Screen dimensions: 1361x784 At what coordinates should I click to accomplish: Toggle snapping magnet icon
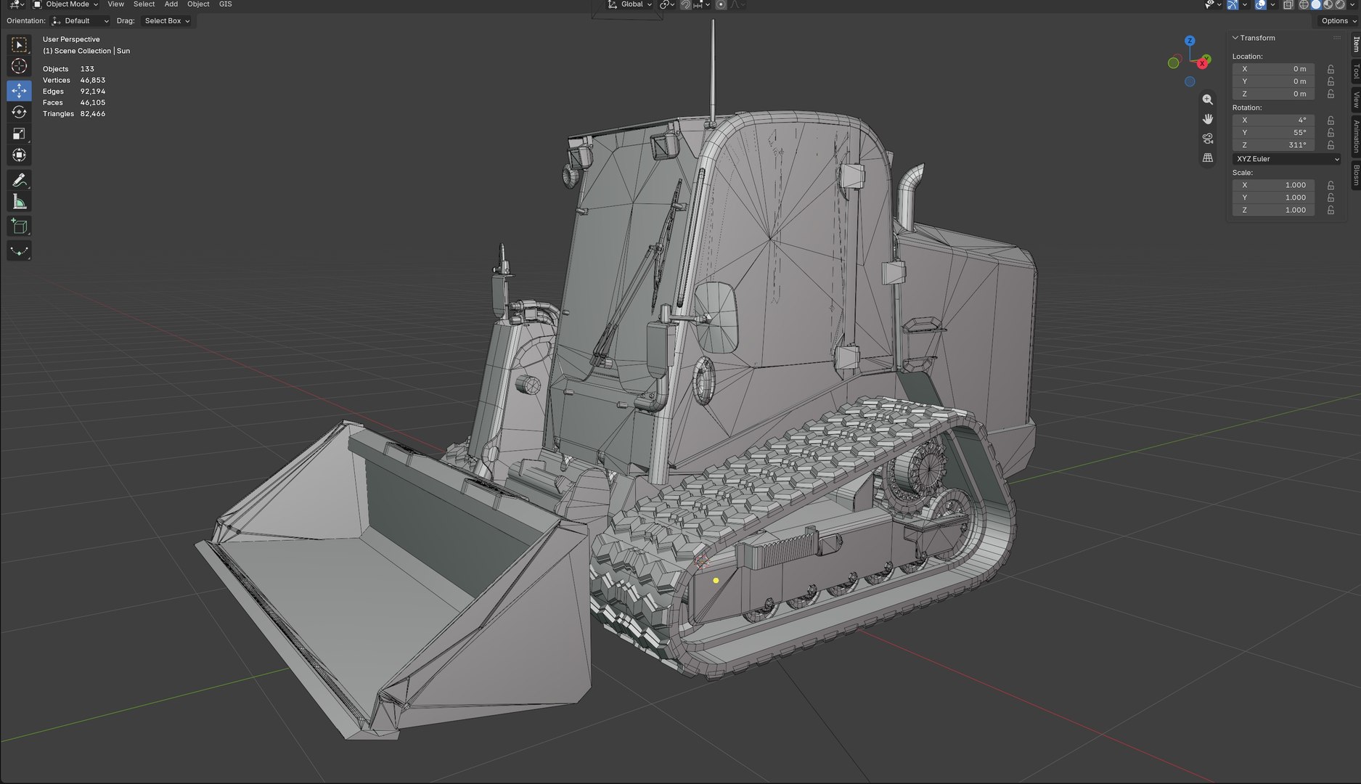coord(686,4)
